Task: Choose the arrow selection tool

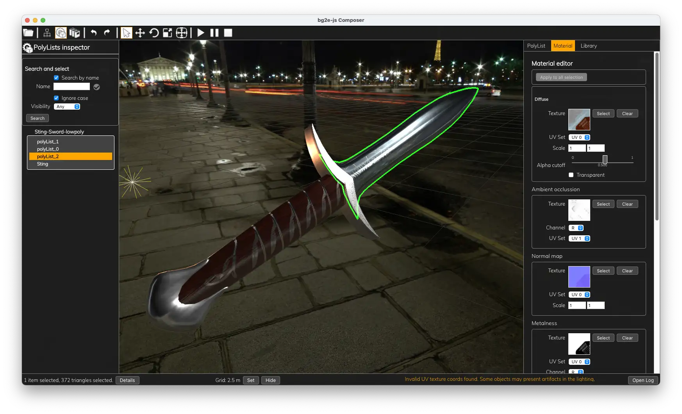Action: [x=126, y=33]
